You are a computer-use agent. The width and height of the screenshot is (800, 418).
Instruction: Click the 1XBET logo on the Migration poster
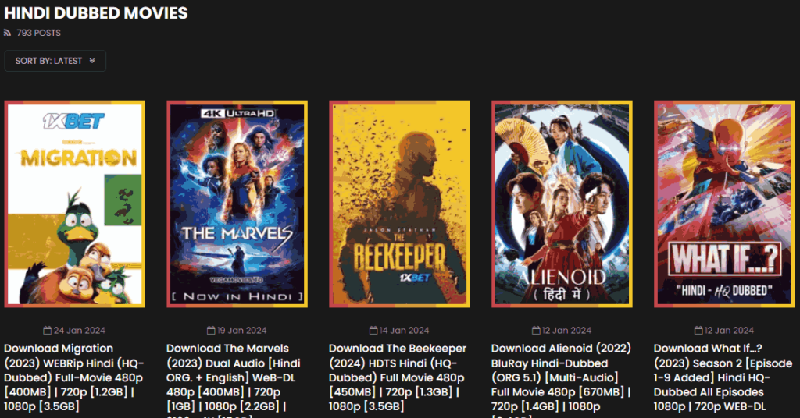(x=74, y=121)
